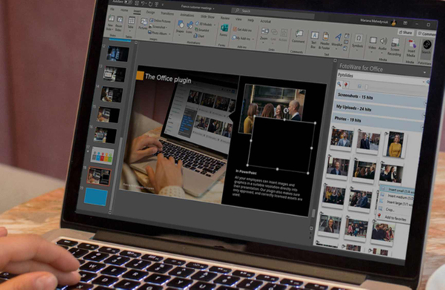Image resolution: width=445 pixels, height=290 pixels.
Task: Click the Pictures icon in the Images group
Action: click(x=143, y=24)
